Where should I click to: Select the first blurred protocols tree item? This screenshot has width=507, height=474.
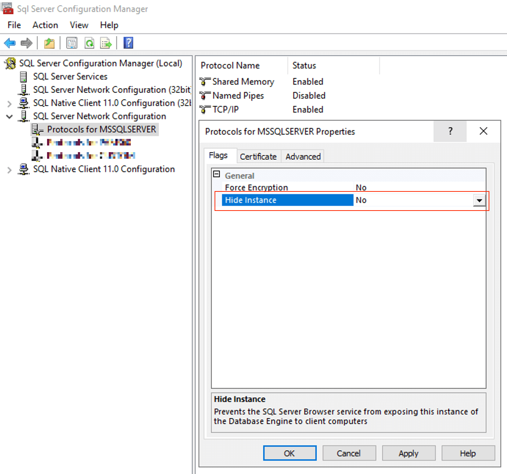click(89, 142)
